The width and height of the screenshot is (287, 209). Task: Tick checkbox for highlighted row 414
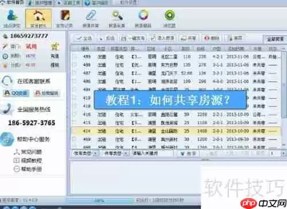(75, 131)
